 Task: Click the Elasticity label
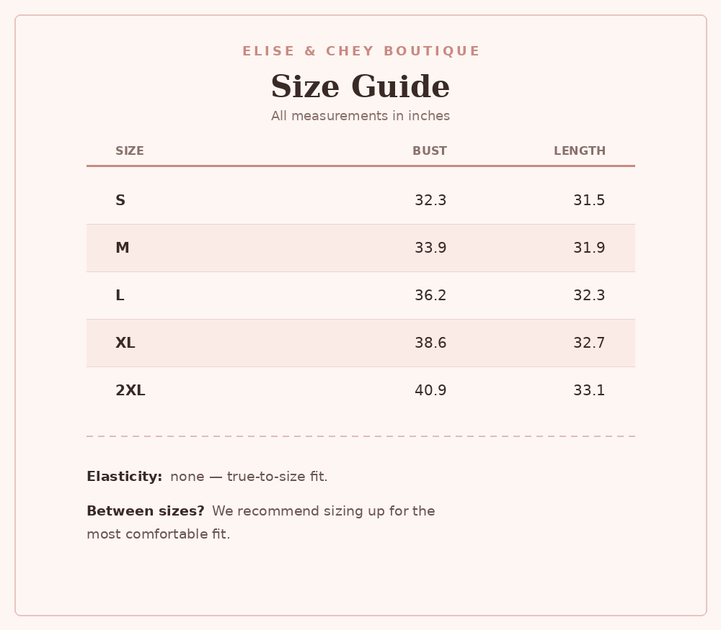(x=125, y=477)
